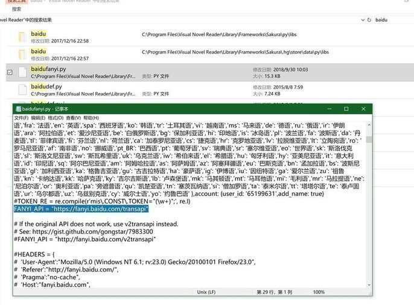Open the 查看(V) menu in Notepad
This screenshot has height=305, width=414.
coord(73,118)
